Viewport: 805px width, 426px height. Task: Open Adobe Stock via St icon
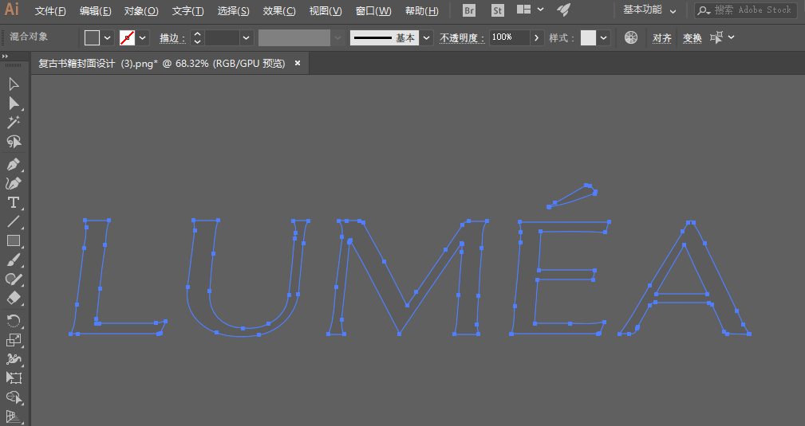tap(497, 11)
